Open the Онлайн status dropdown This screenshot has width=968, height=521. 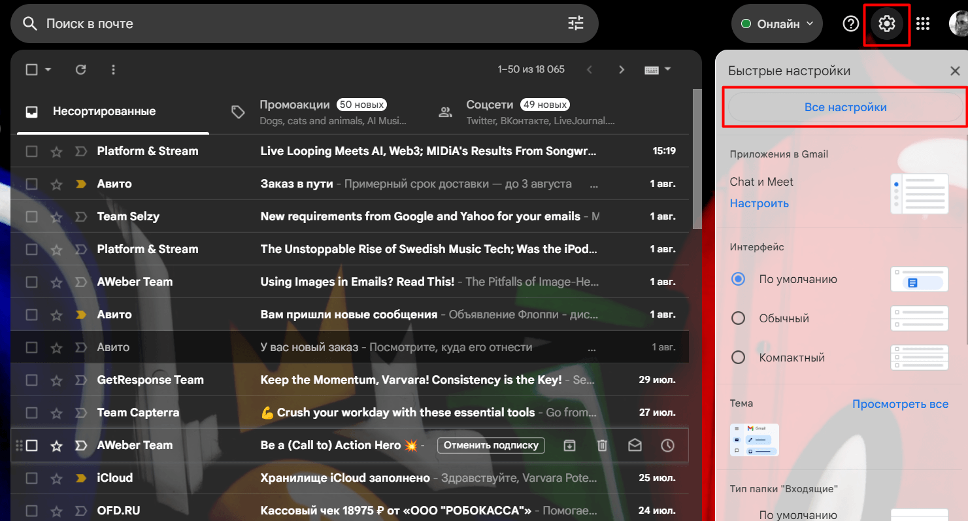(x=776, y=24)
